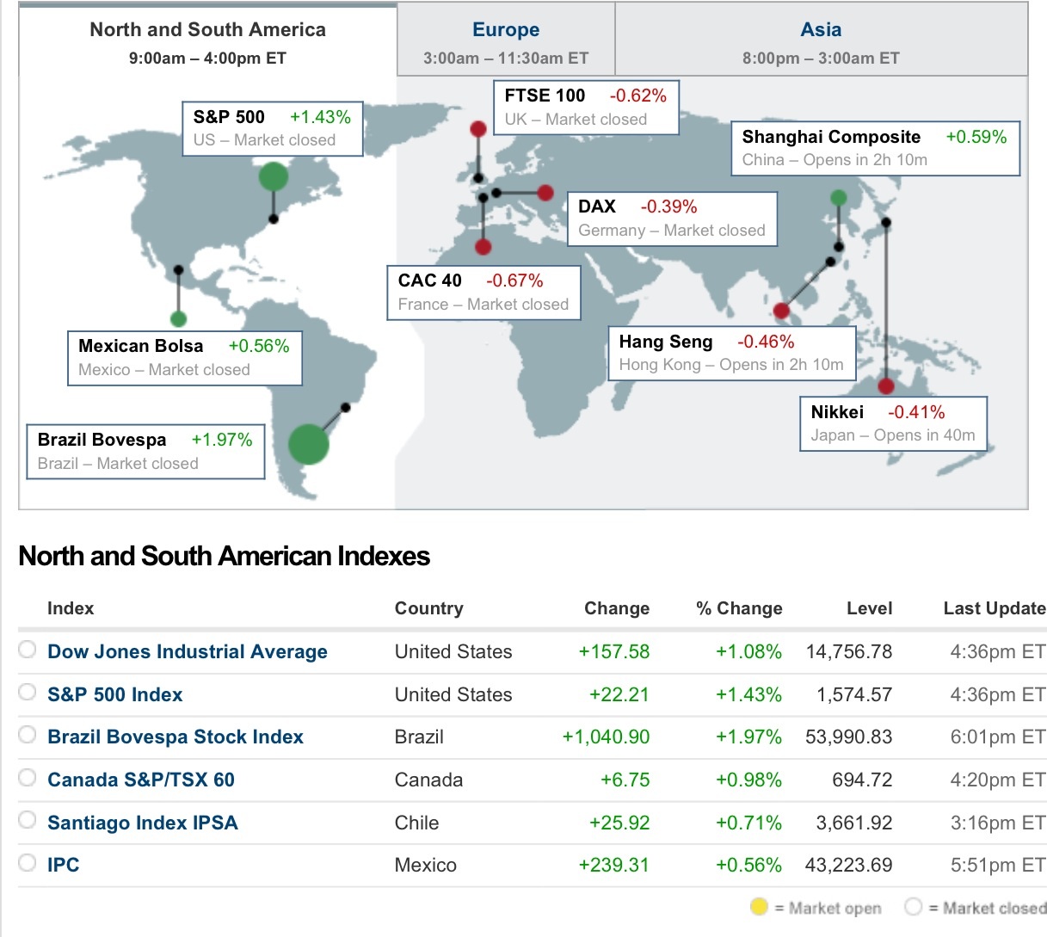Click the 3:16pm ET last update cell

coord(998,823)
